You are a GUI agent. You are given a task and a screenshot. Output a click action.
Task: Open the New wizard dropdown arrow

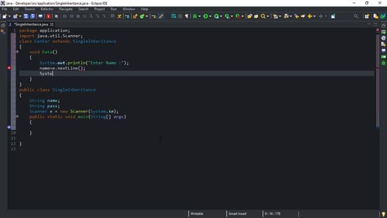coord(10,16)
